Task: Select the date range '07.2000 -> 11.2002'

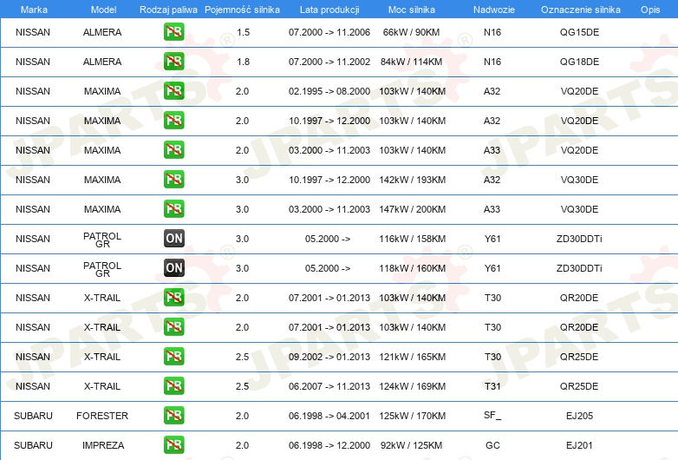Action: point(329,62)
